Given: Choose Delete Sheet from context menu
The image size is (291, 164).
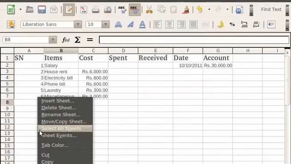Looking at the screenshot, I should point(65,108).
